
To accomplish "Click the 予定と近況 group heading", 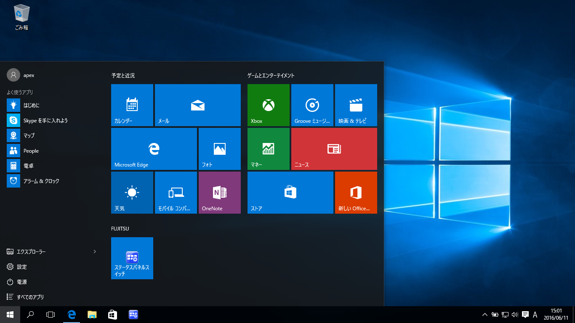I will (123, 76).
